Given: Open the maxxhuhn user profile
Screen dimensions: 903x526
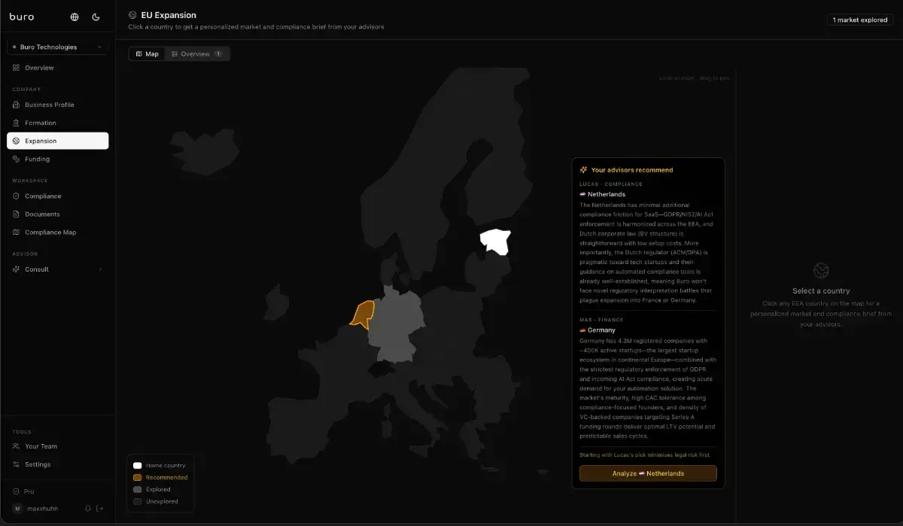Looking at the screenshot, I should pyautogui.click(x=43, y=509).
